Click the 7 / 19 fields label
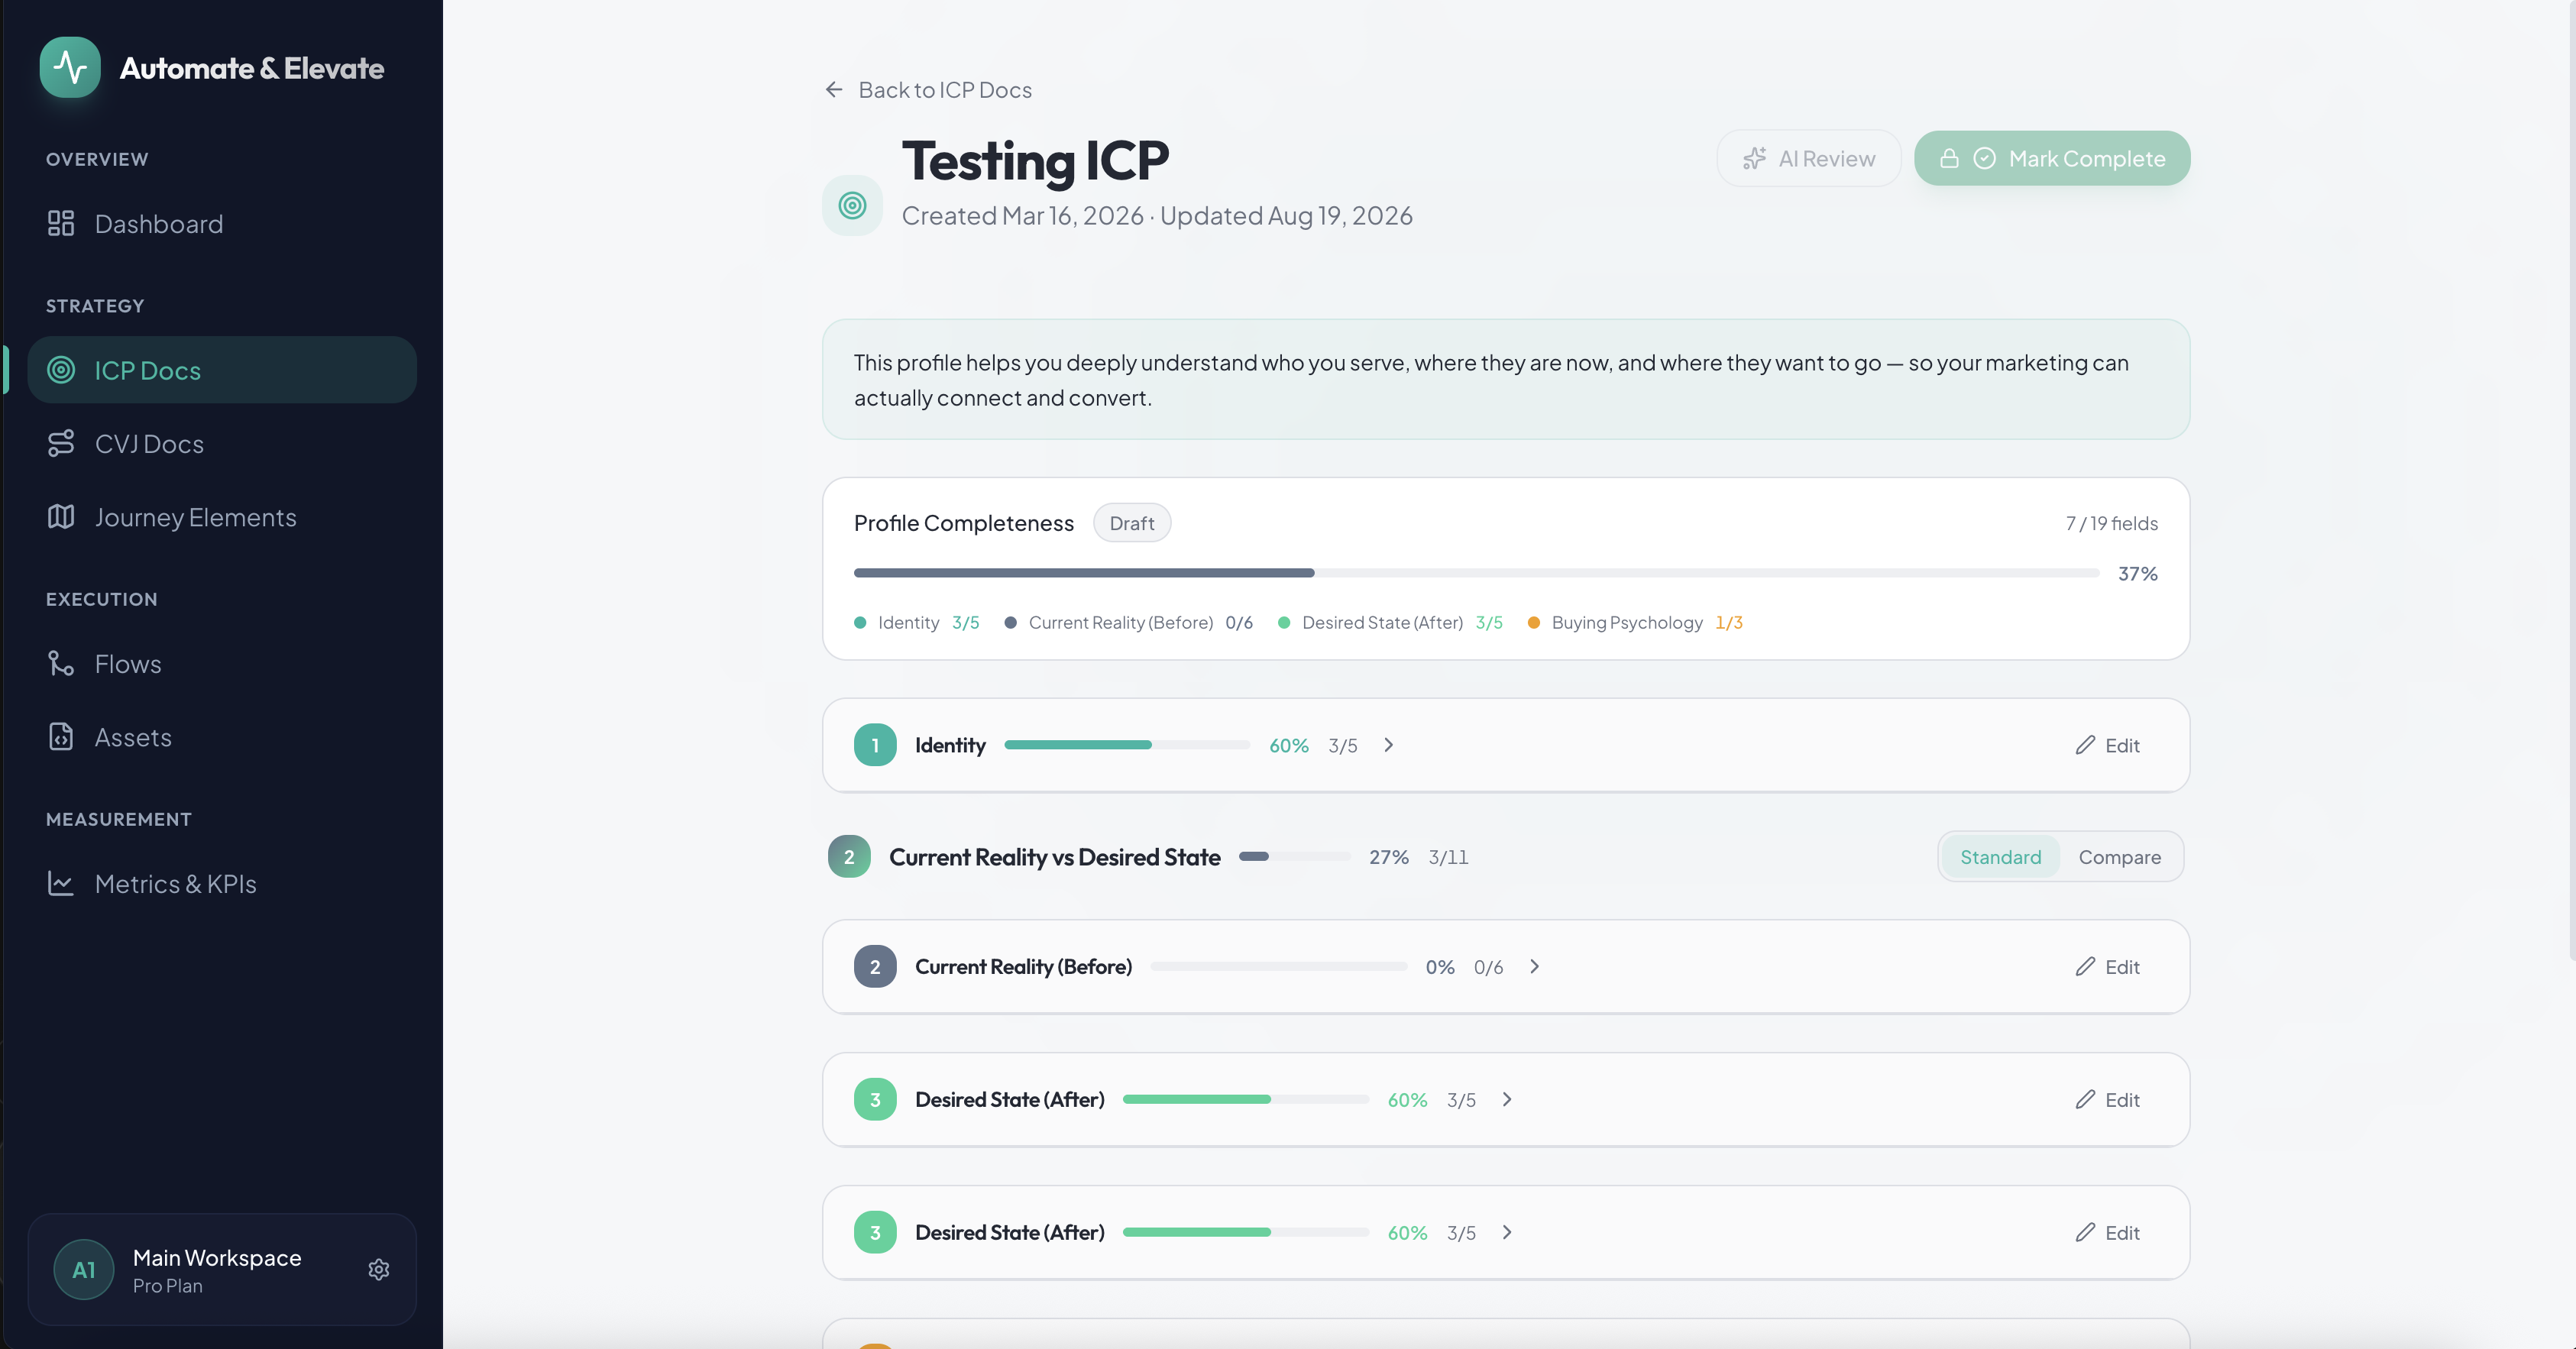The height and width of the screenshot is (1349, 2576). pos(2111,523)
